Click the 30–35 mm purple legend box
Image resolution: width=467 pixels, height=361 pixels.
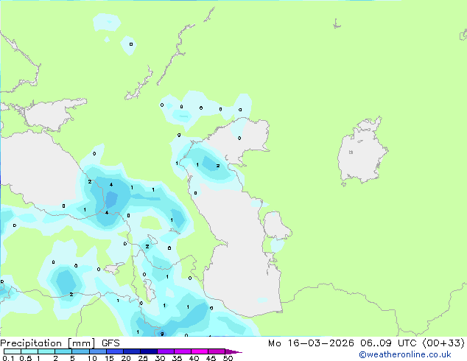[x=166, y=351]
